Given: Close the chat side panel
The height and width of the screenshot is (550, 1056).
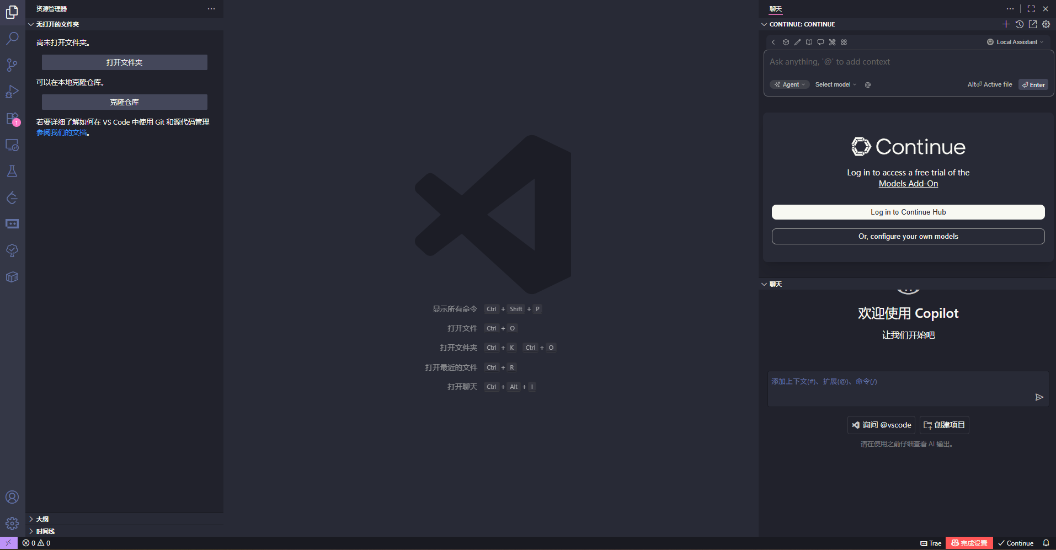Looking at the screenshot, I should (1046, 9).
